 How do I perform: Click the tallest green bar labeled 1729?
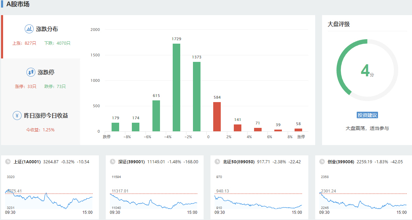pyautogui.click(x=176, y=87)
